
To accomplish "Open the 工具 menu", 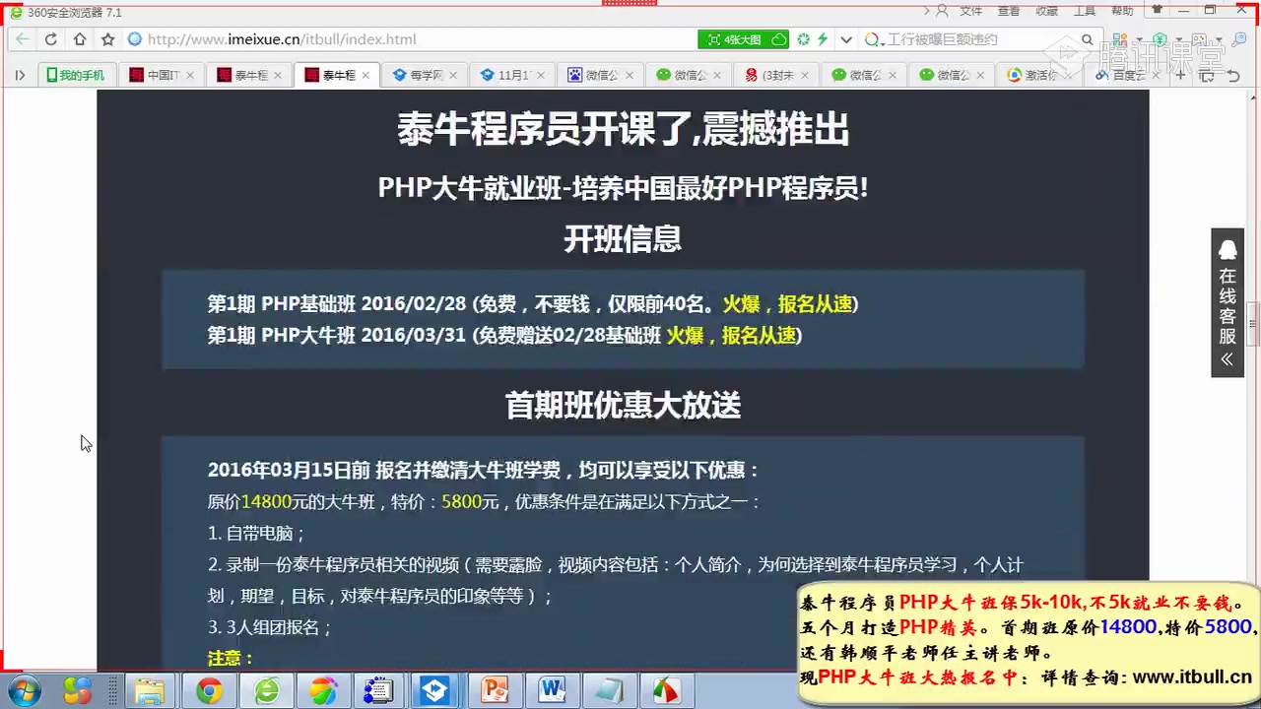I will pos(1085,11).
